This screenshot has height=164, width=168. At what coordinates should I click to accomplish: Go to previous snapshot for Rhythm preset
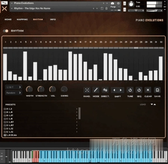click(x=93, y=9)
